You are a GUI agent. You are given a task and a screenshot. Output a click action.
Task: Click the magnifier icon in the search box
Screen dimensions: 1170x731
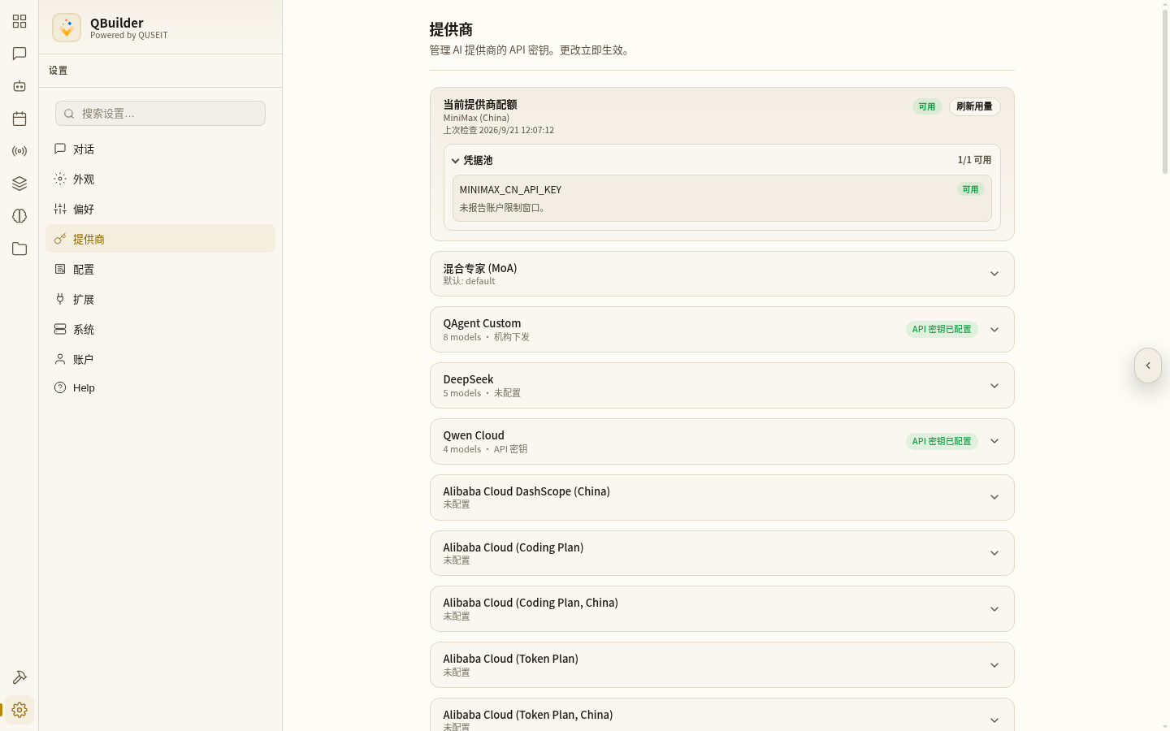(x=69, y=114)
